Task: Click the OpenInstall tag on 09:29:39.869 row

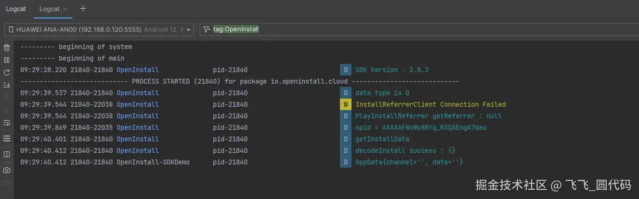Action: click(x=138, y=127)
